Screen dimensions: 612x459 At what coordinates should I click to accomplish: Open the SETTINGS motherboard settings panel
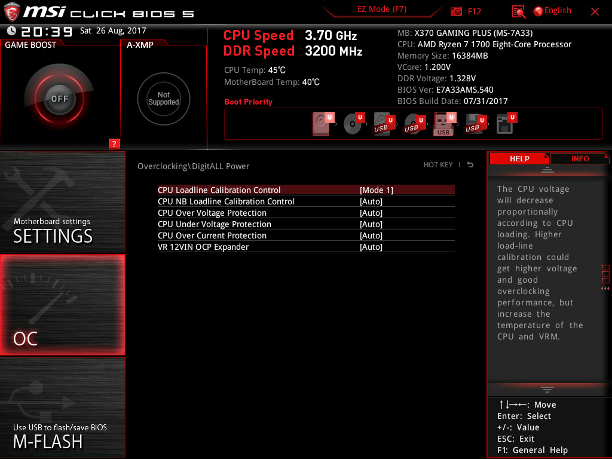point(62,202)
